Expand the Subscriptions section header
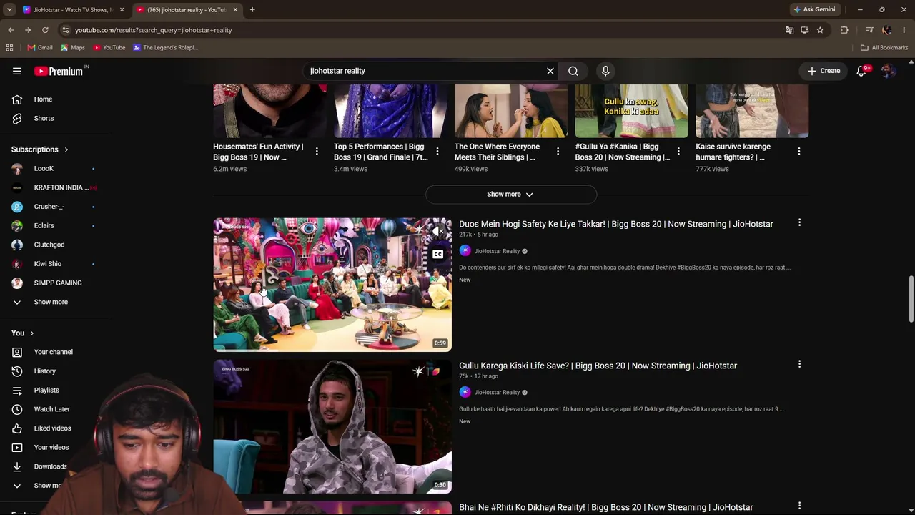Image resolution: width=915 pixels, height=515 pixels. (40, 149)
